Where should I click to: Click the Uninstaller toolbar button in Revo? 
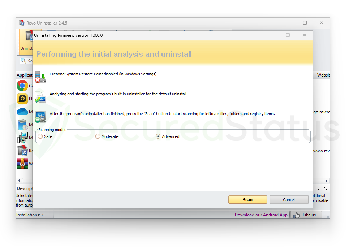(26, 42)
